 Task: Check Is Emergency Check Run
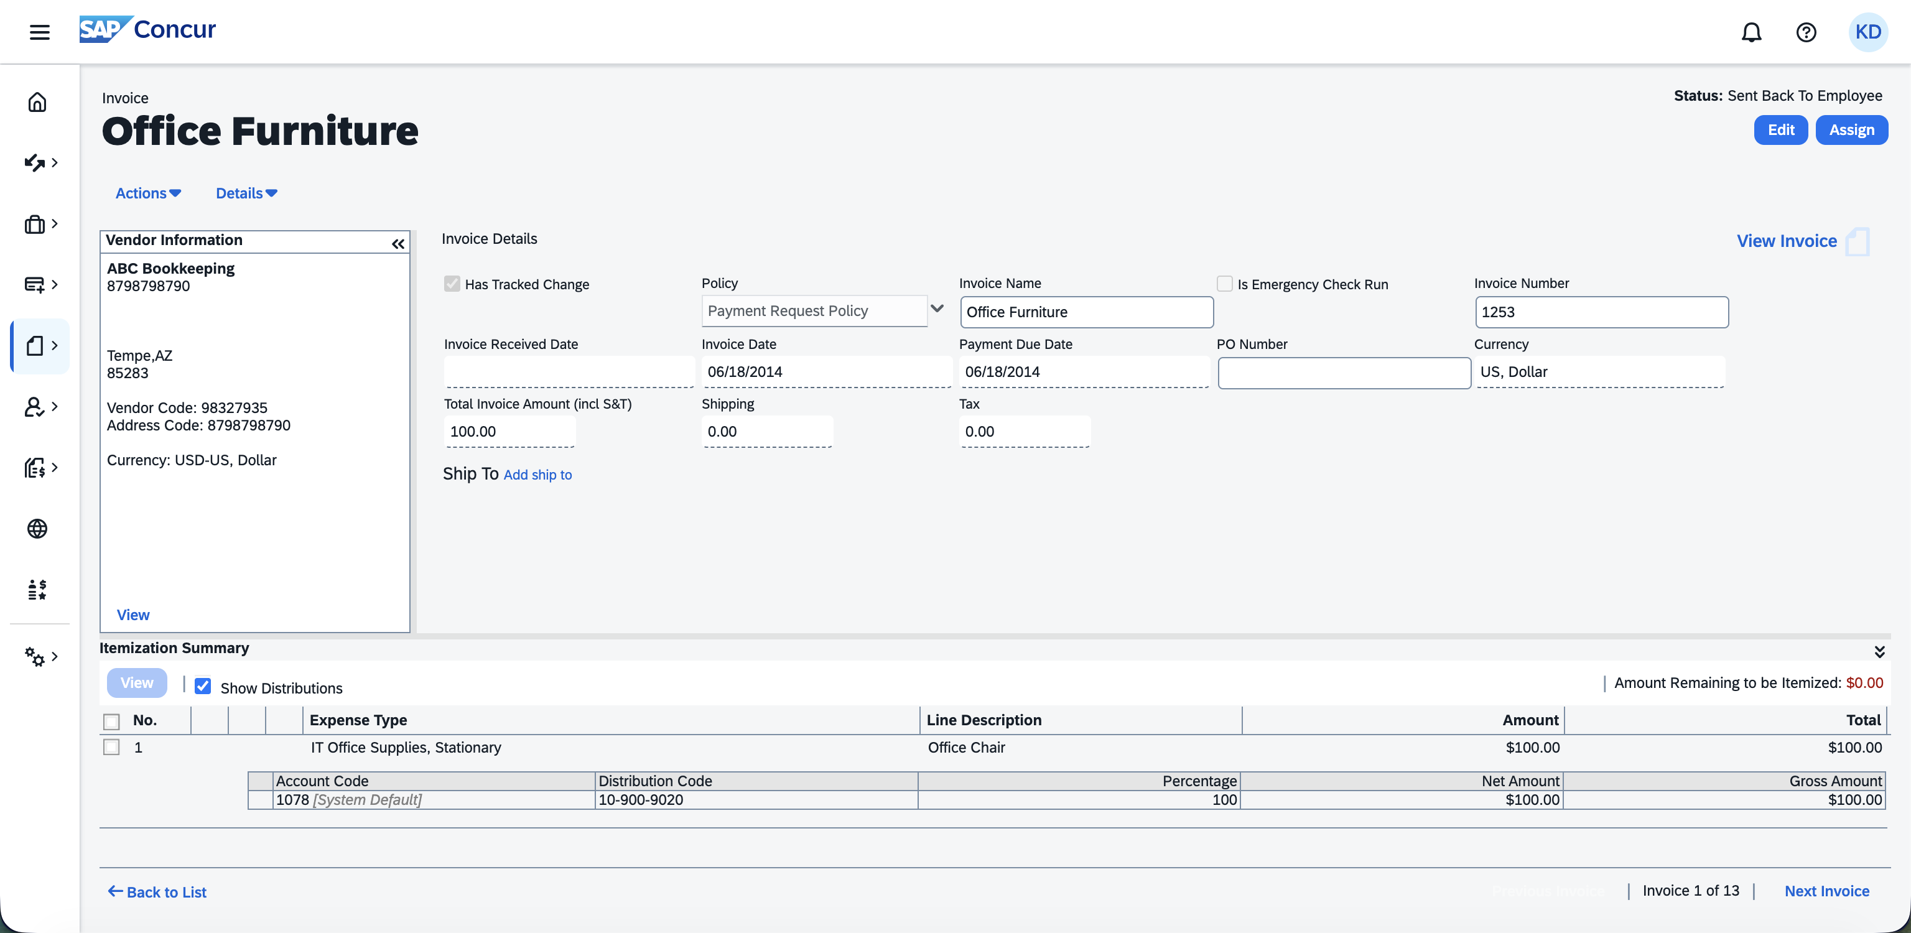pos(1225,283)
